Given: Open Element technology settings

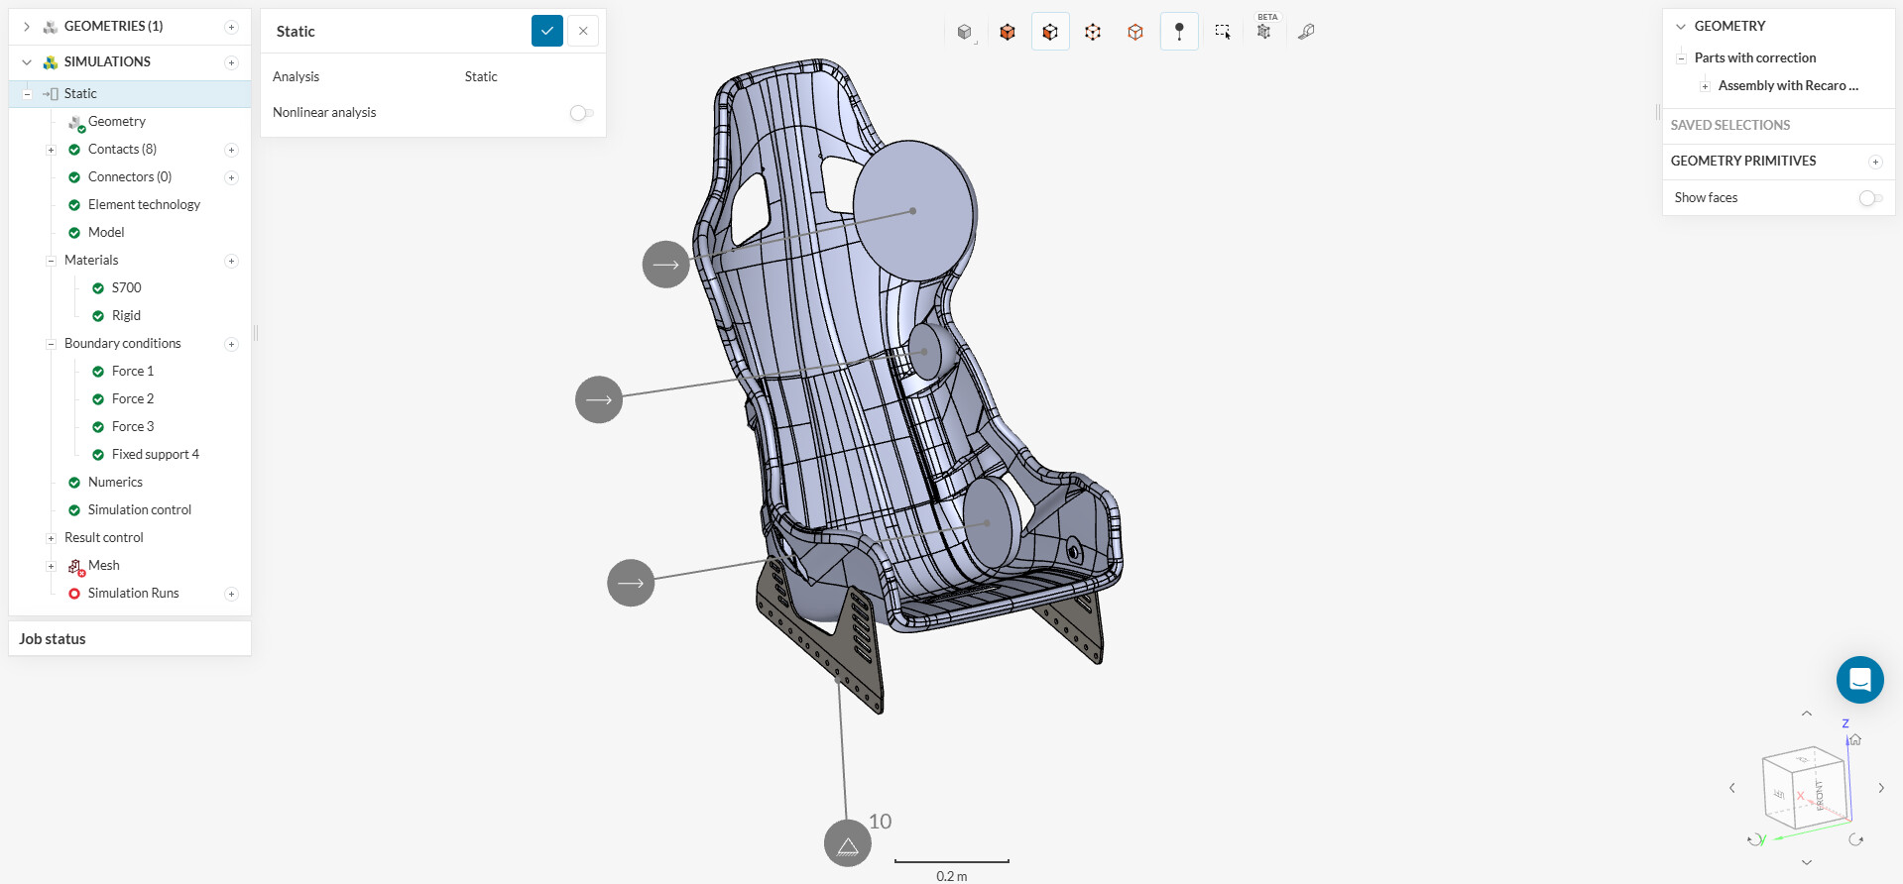Looking at the screenshot, I should point(144,205).
